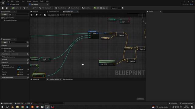Close the My Blueprint panel
This screenshot has height=109, width=195.
coord(15,39)
